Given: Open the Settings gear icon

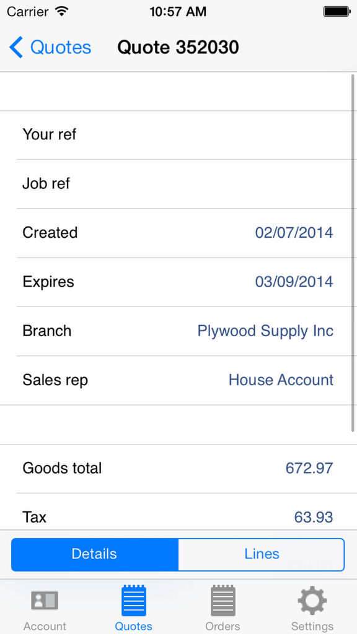Looking at the screenshot, I should (312, 601).
